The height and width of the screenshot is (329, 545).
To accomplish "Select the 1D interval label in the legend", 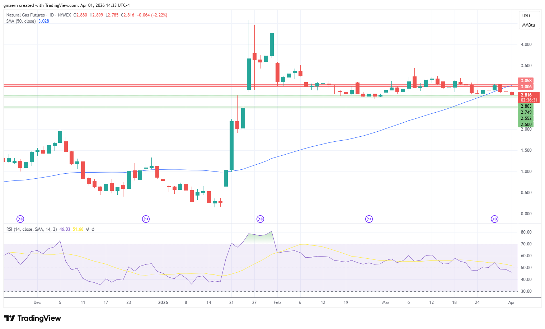I will [51, 15].
